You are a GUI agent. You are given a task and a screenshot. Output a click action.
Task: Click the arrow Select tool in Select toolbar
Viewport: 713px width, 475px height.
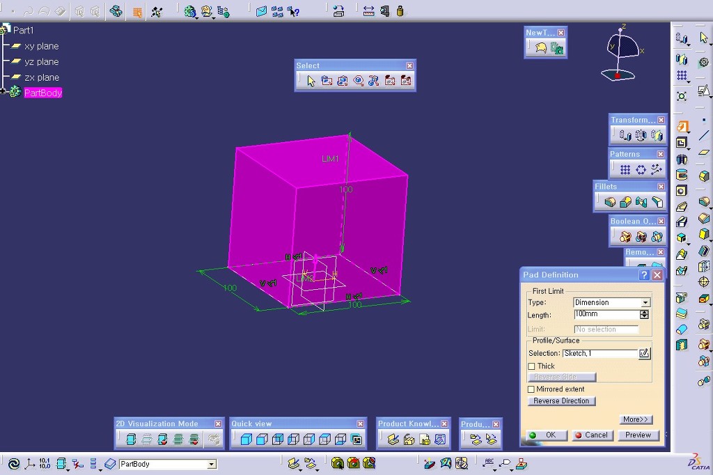click(311, 81)
